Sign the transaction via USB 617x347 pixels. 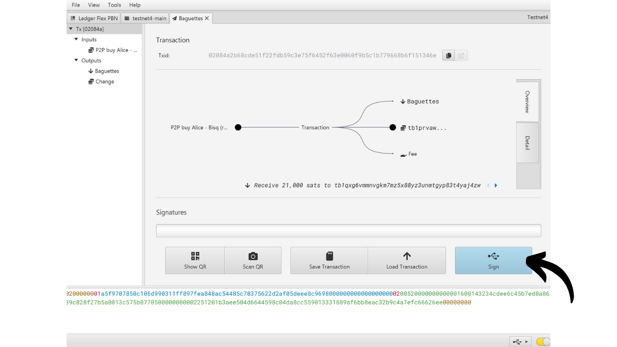click(493, 261)
